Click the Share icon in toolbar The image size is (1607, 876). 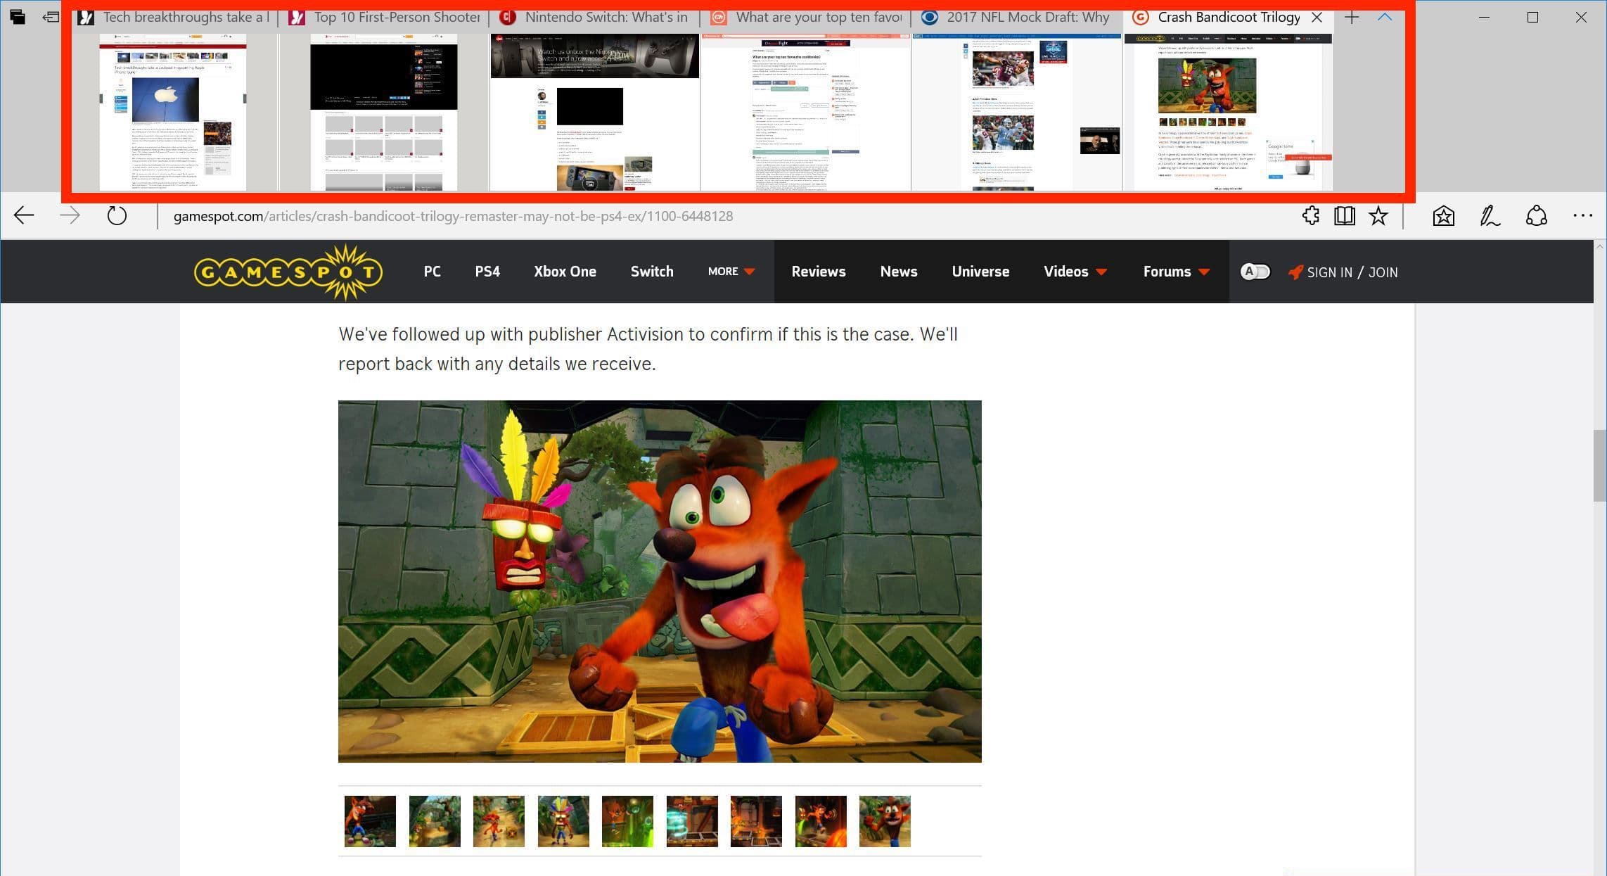pos(1536,216)
